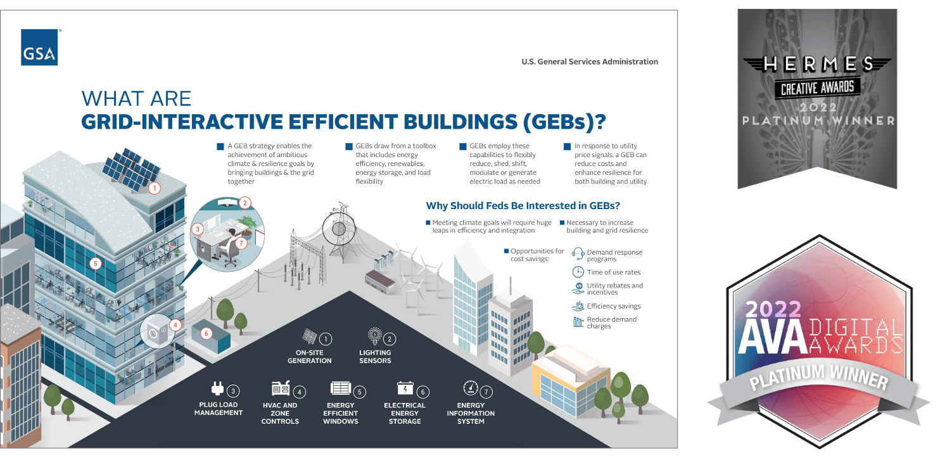Select the Energy Efficient Windows legend icon
This screenshot has width=940, height=460.
point(341,388)
